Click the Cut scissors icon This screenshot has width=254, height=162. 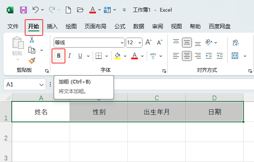point(32,40)
